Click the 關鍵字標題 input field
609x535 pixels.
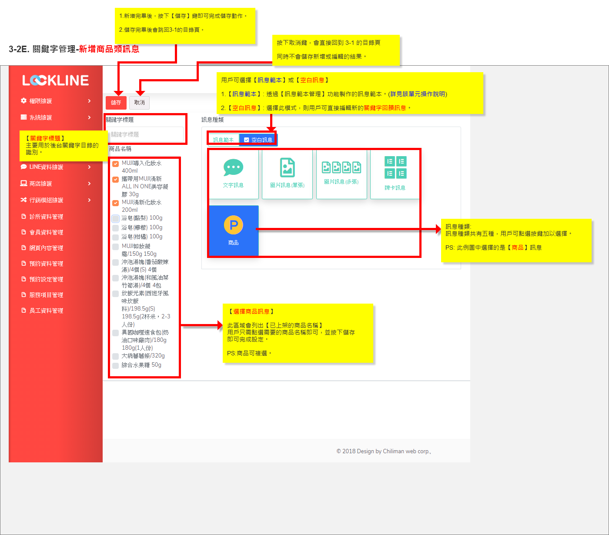click(145, 134)
